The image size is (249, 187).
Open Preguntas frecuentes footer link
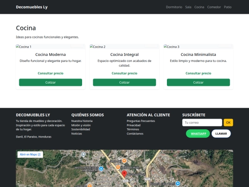pyautogui.click(x=141, y=121)
